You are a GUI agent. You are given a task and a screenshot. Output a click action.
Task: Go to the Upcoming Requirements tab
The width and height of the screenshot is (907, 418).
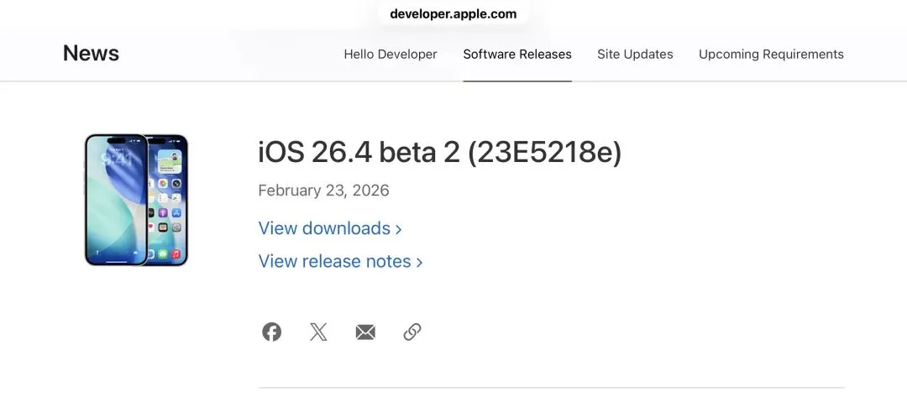[771, 55]
